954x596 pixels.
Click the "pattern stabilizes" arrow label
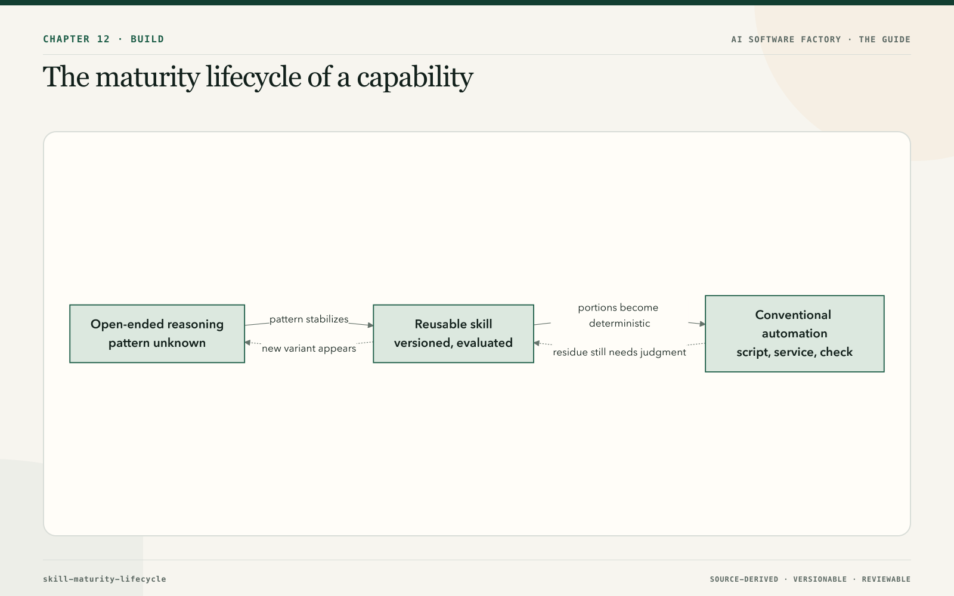point(309,319)
